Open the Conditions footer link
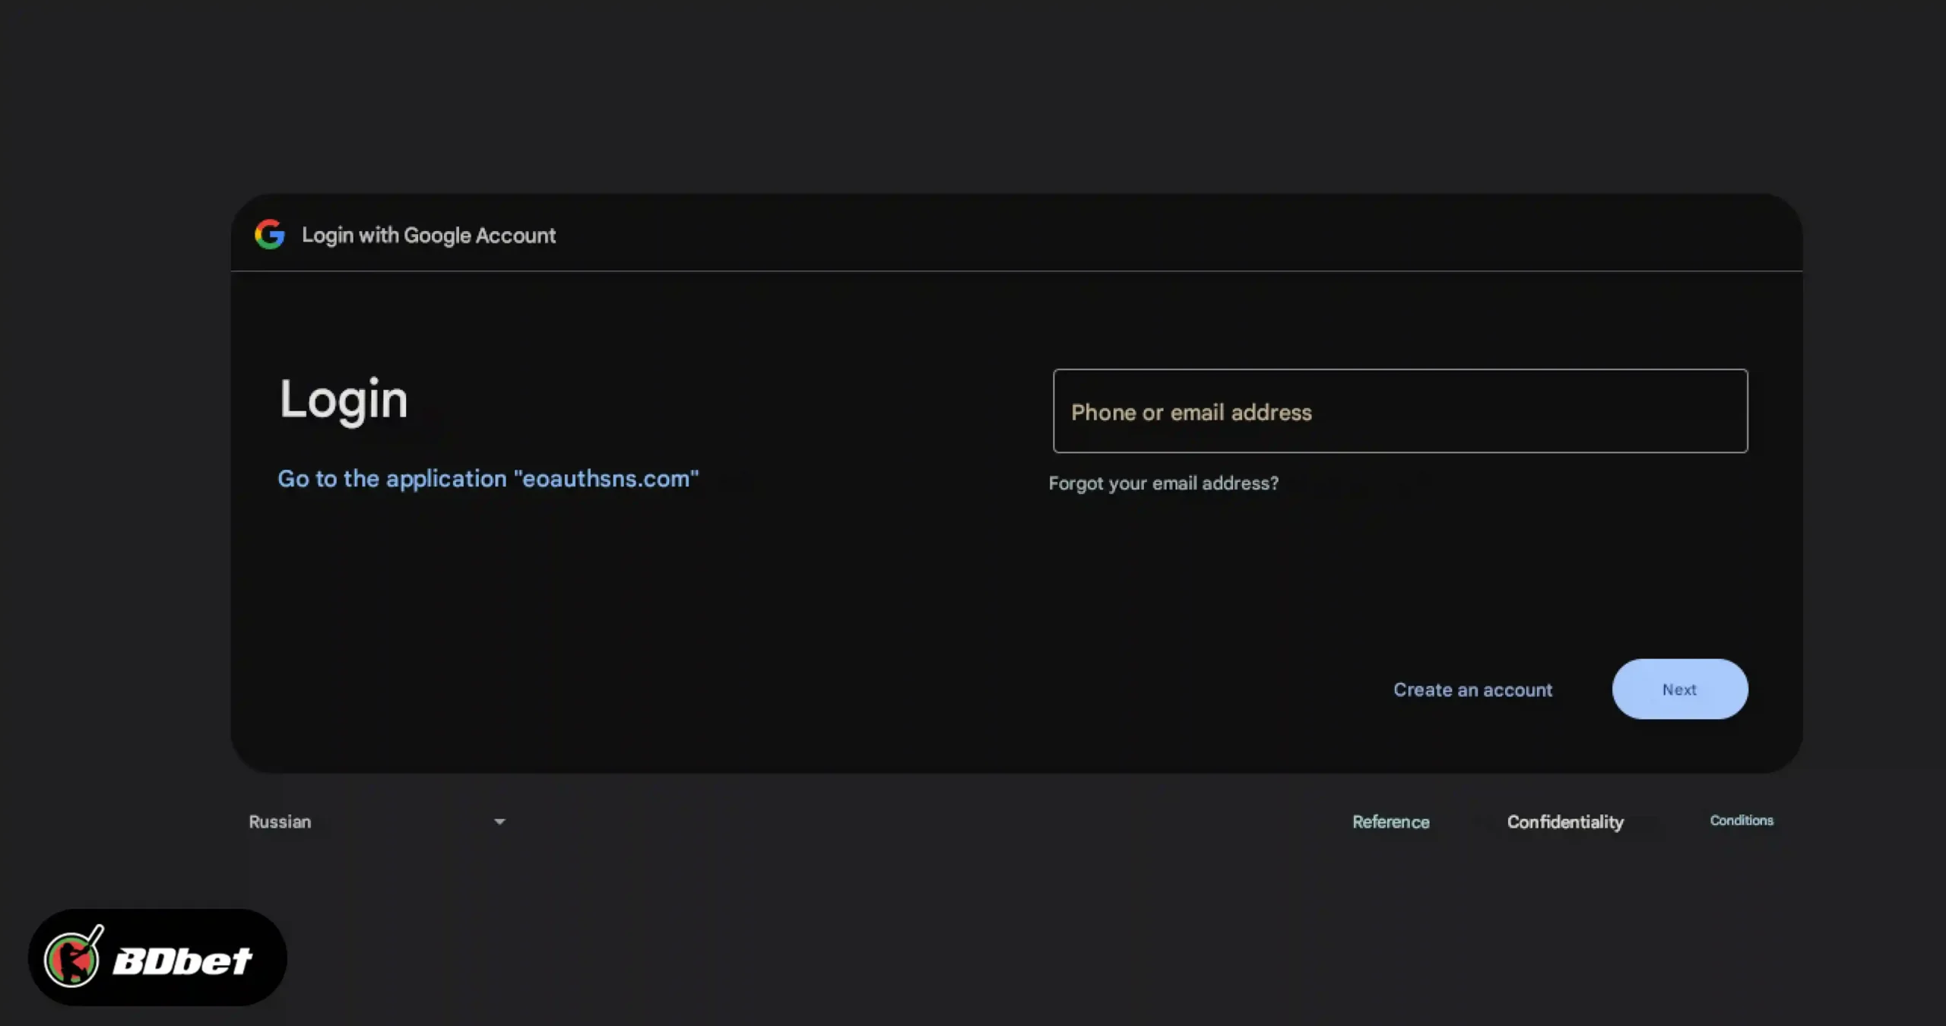The width and height of the screenshot is (1946, 1026). [1742, 821]
